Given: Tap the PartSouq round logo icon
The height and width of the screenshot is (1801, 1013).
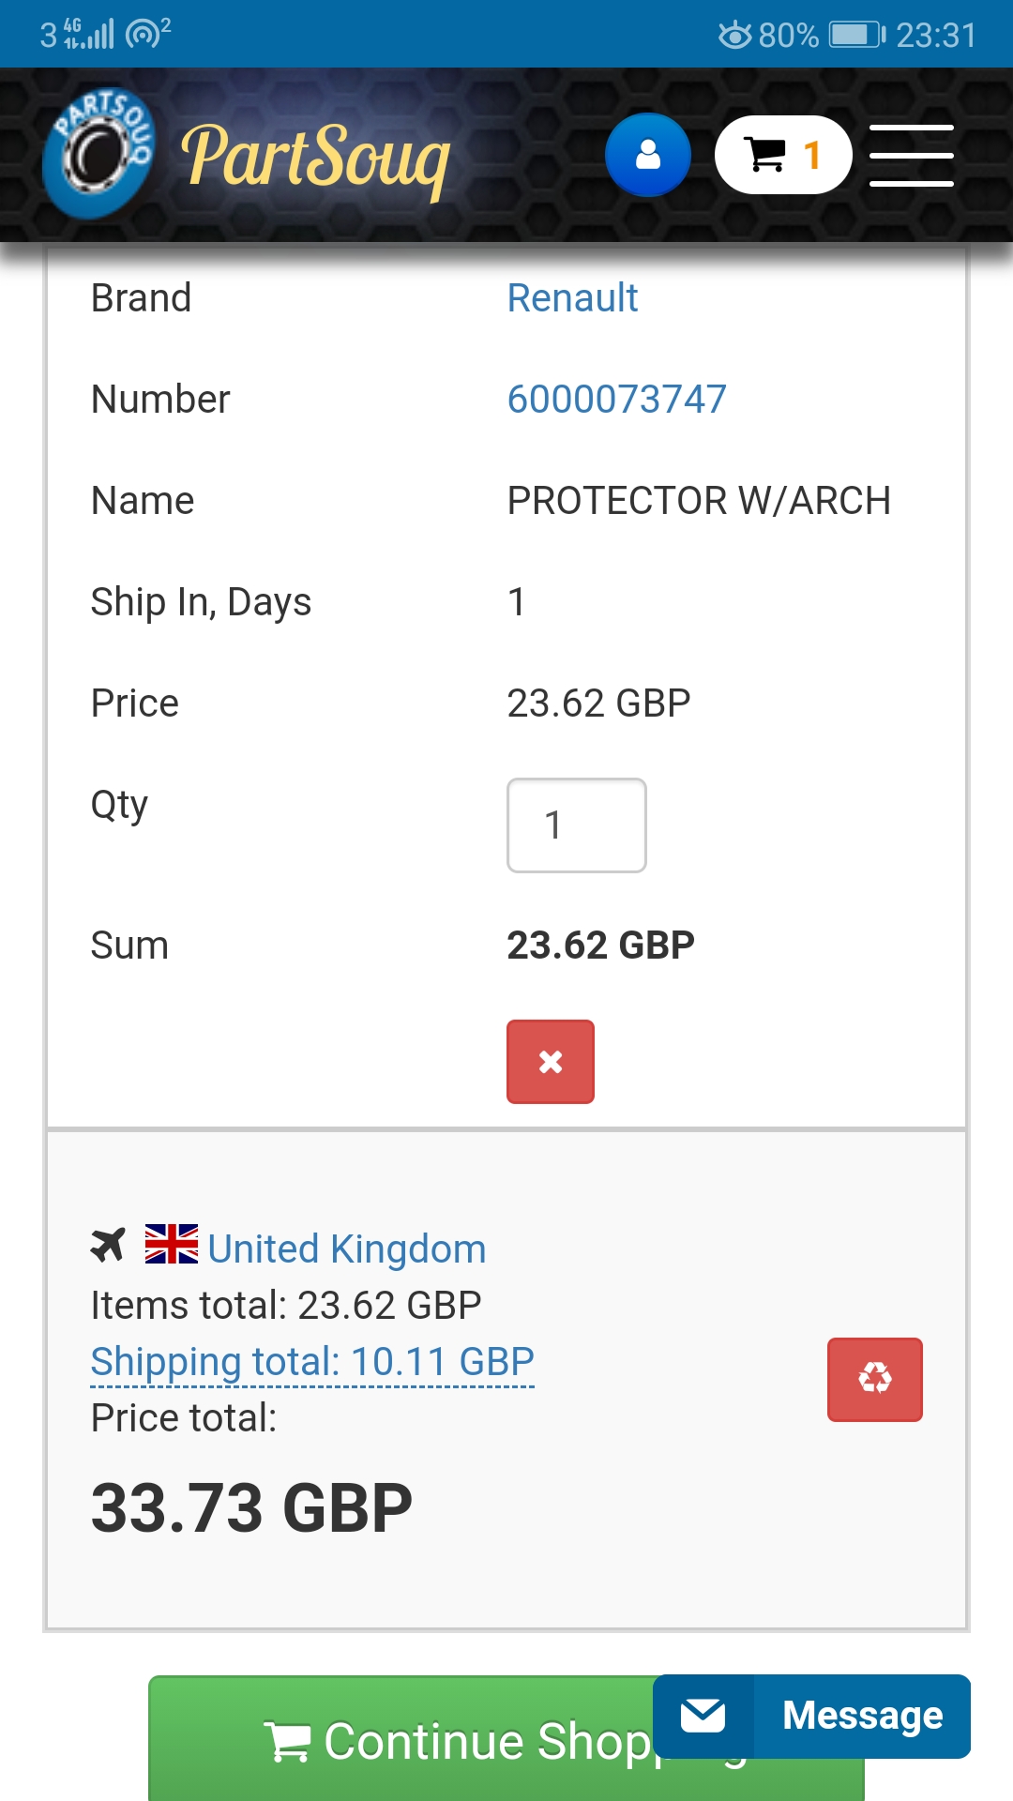Looking at the screenshot, I should point(98,154).
